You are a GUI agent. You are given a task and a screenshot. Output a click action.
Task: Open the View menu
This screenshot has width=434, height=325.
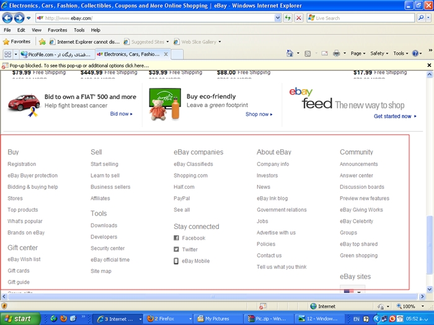[37, 30]
